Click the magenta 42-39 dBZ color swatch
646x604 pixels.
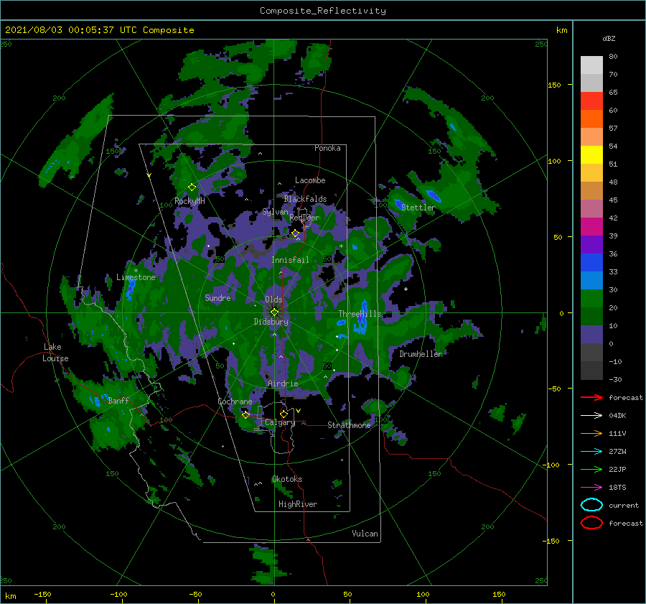pyautogui.click(x=591, y=227)
